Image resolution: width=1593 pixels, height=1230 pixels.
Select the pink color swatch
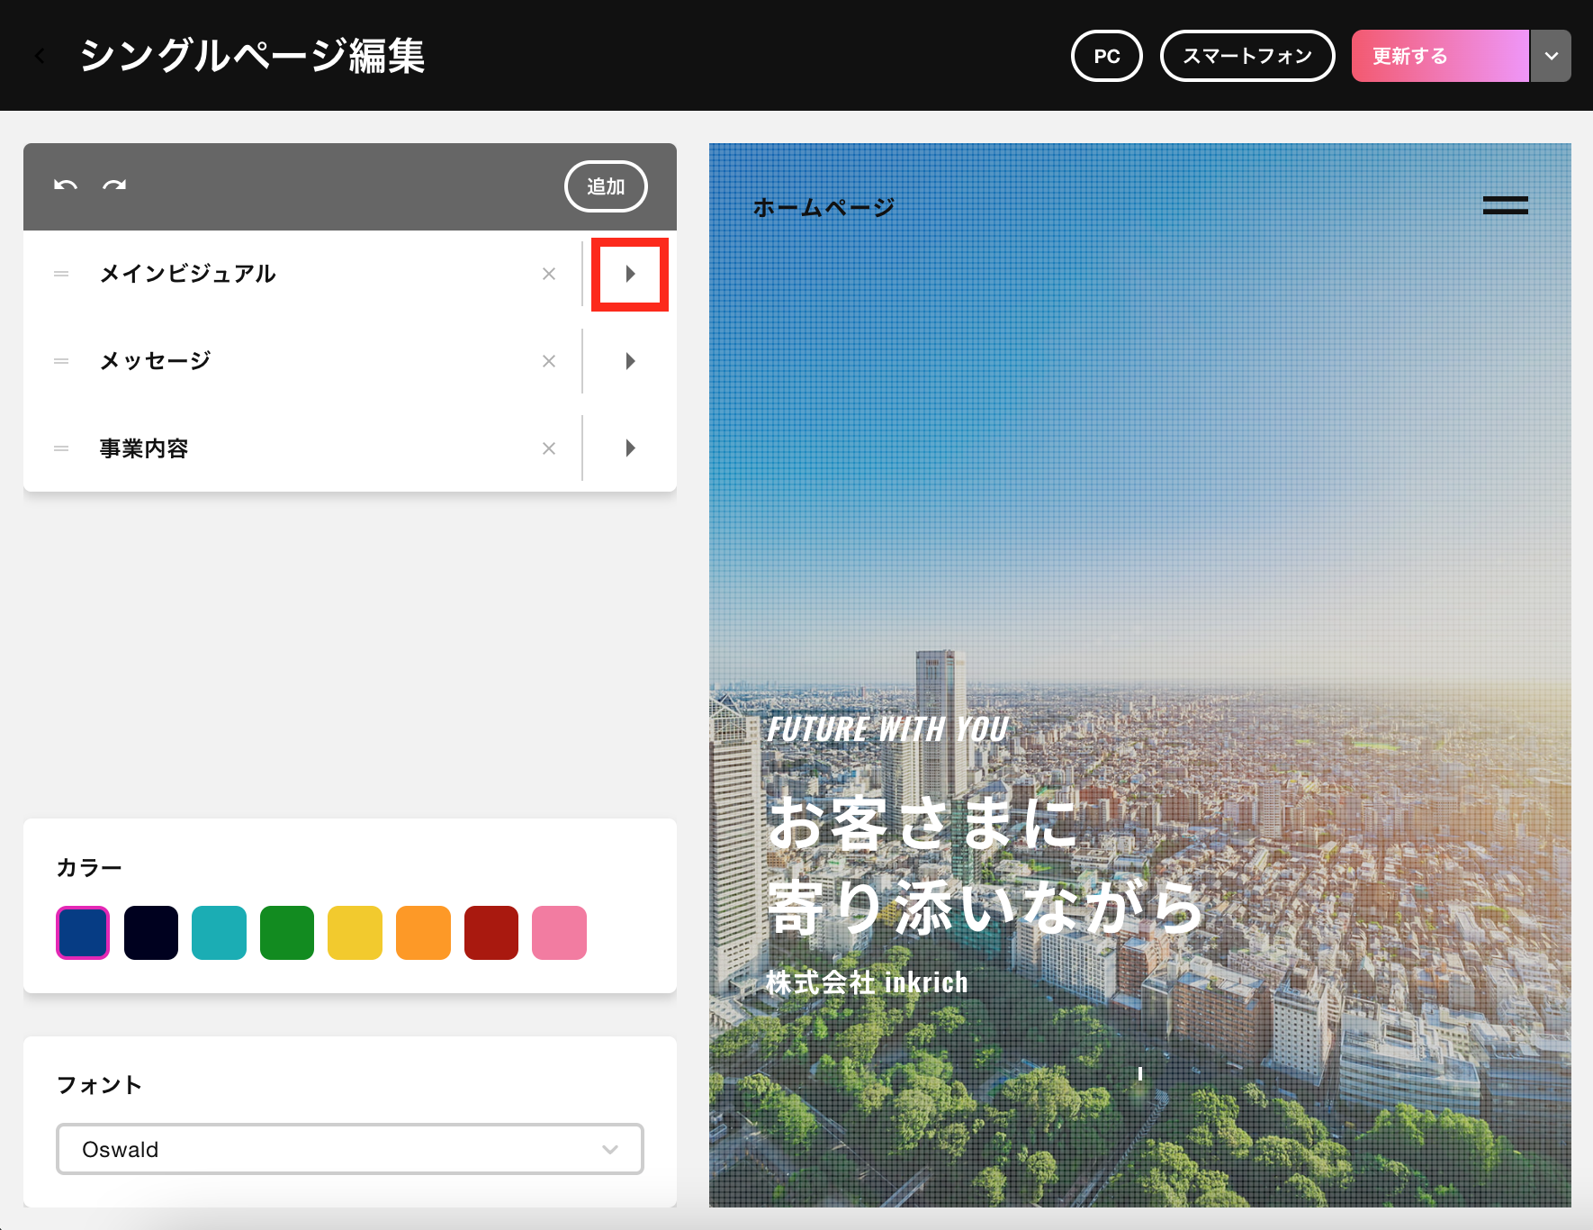559,933
